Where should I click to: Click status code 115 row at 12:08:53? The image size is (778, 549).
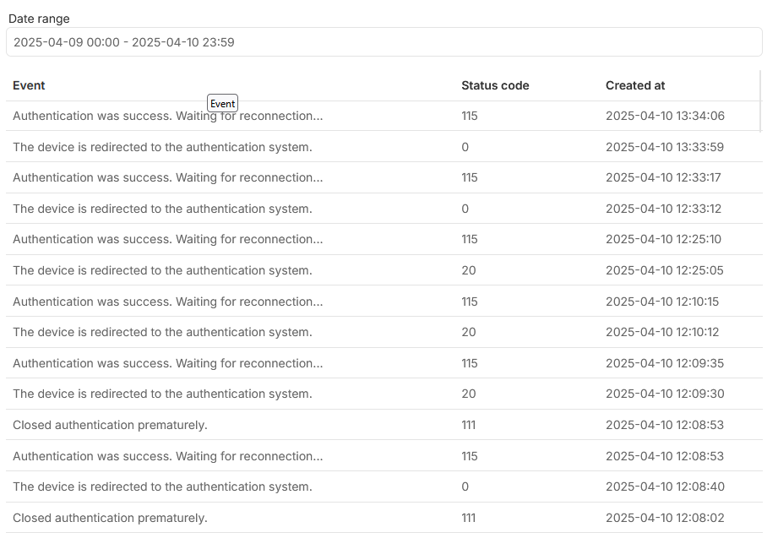tap(384, 456)
